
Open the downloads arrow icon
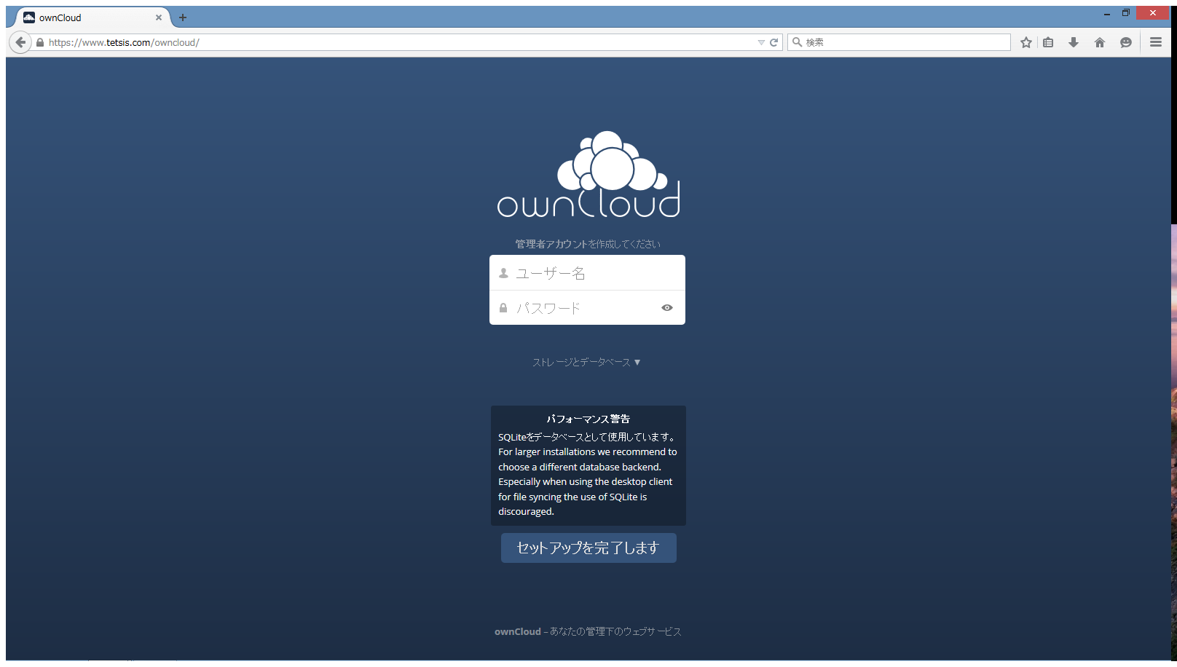click(x=1074, y=42)
